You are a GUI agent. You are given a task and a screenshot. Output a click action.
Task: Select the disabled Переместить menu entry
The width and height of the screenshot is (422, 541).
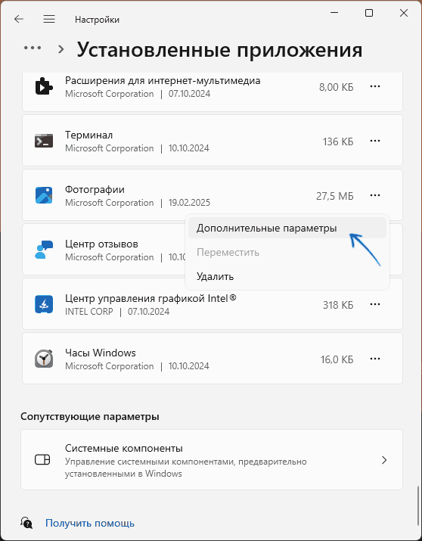[287, 252]
